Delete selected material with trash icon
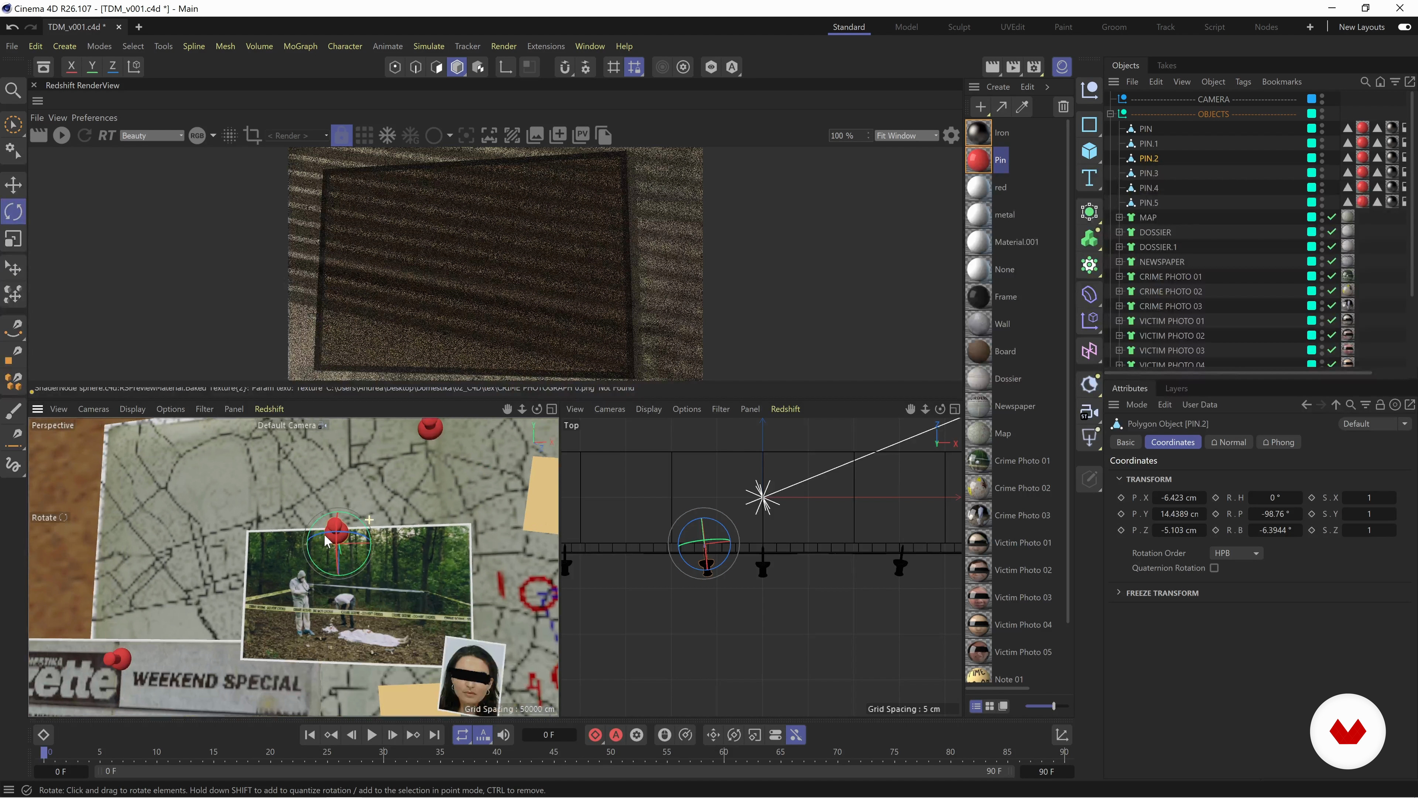Screen dimensions: 1418x798 pos(1063,107)
